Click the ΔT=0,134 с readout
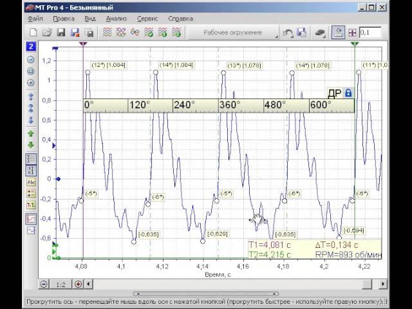 [x=337, y=245]
